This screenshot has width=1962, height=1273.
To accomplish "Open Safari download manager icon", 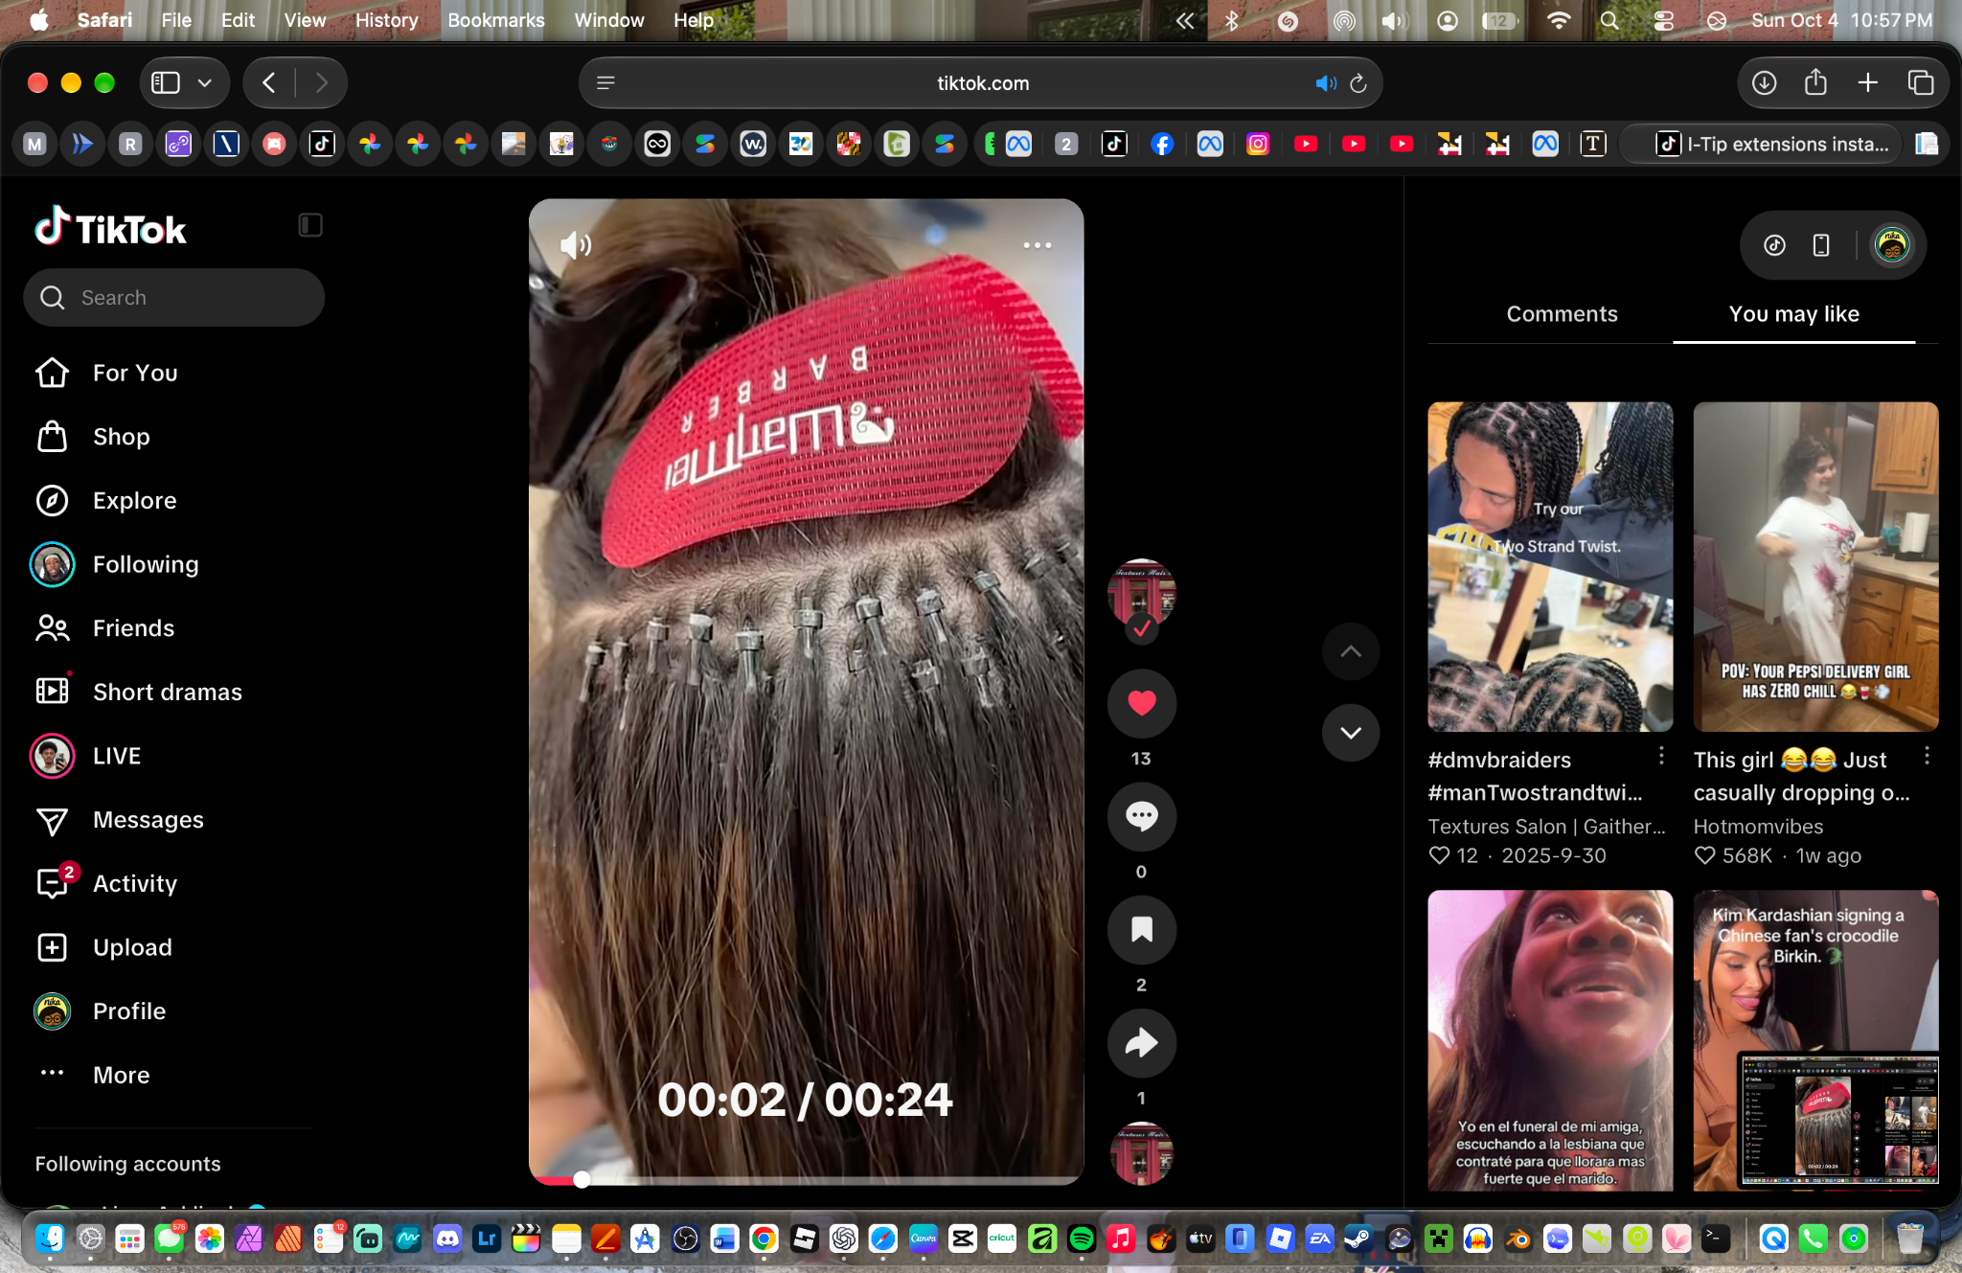I will coord(1764,83).
